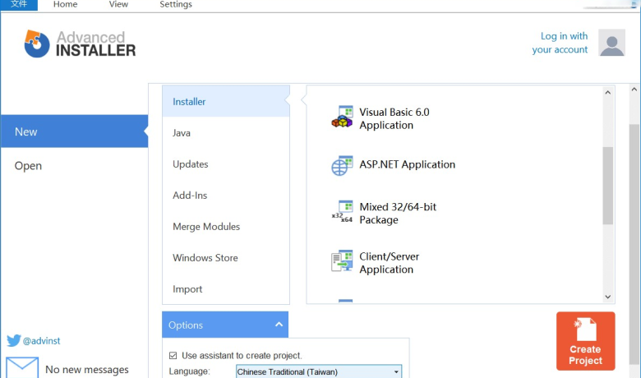Viewport: 641px width, 378px height.
Task: Click the No new messages text
Action: pos(87,370)
